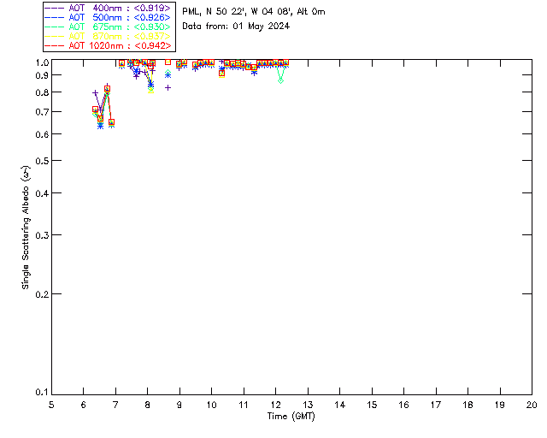Image resolution: width=547 pixels, height=438 pixels.
Task: Click the AOT 675nm legend entry
Action: [x=108, y=27]
